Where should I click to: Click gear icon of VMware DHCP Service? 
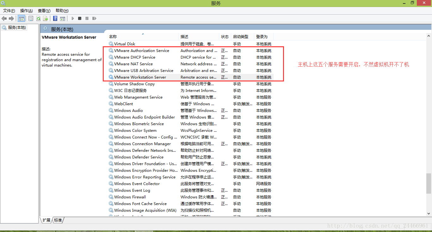(111, 57)
